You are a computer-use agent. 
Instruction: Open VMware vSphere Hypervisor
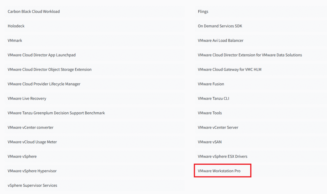32,171
